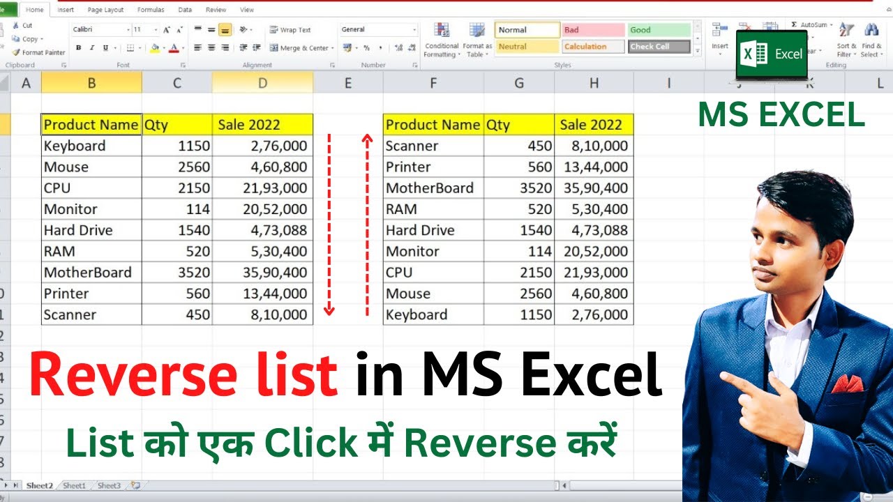Screen dimensions: 893x502
Task: Click the Orientation text-angle icon
Action: click(243, 30)
